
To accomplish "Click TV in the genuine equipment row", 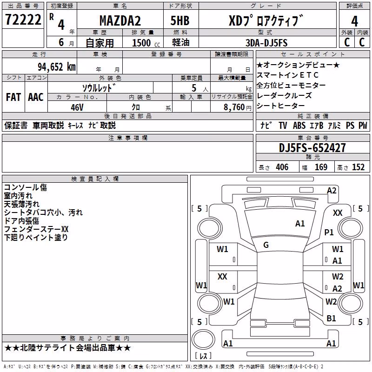I will [x=283, y=125].
